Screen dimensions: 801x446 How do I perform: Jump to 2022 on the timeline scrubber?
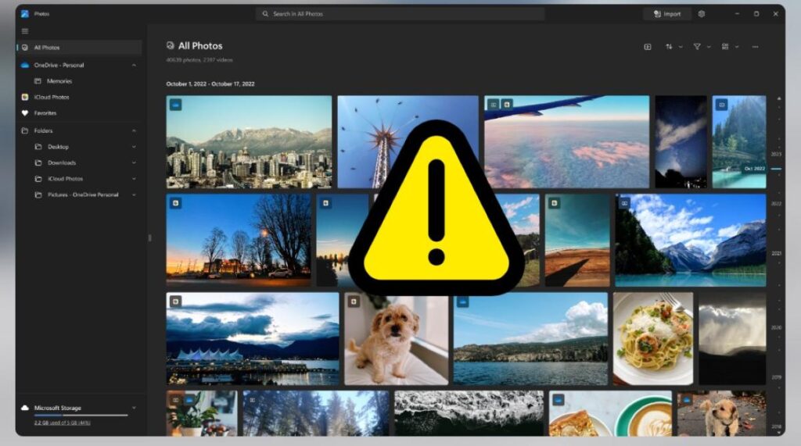point(776,204)
